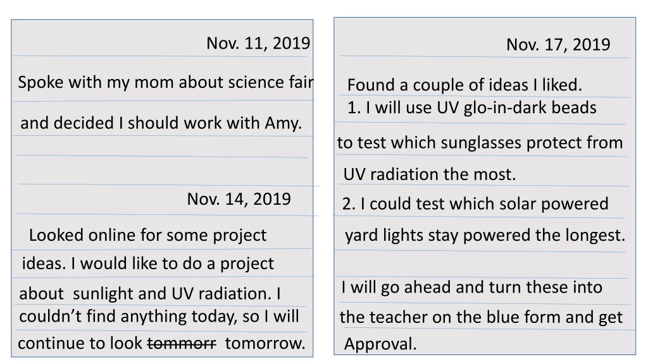Click the Nov. 11, 2019 date
The image size is (648, 364).
click(x=258, y=44)
